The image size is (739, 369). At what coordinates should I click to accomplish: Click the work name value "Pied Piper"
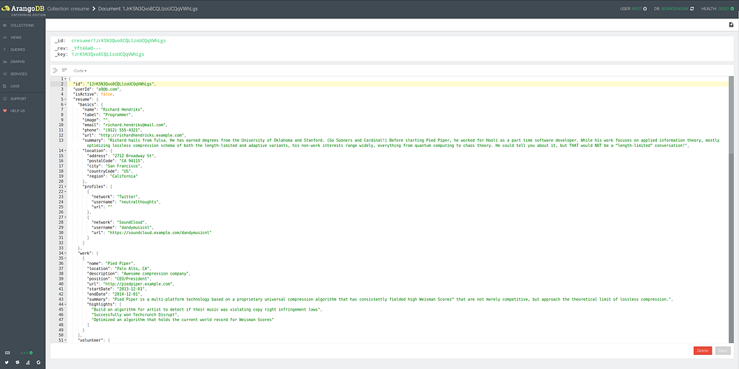[x=120, y=263]
